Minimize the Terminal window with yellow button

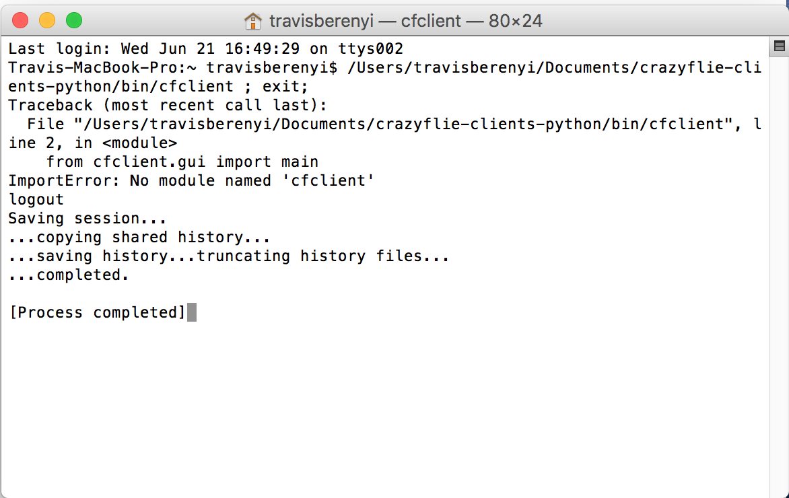pyautogui.click(x=47, y=20)
